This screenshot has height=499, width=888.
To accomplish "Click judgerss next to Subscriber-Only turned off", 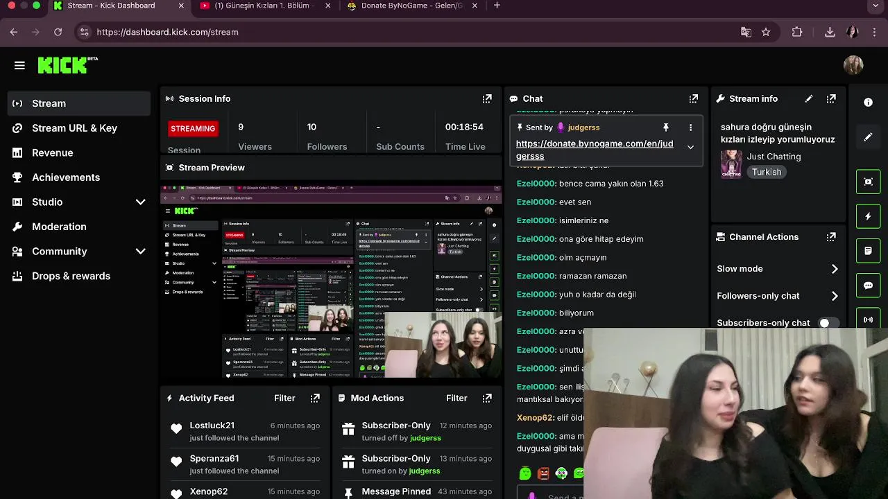I will click(x=425, y=438).
